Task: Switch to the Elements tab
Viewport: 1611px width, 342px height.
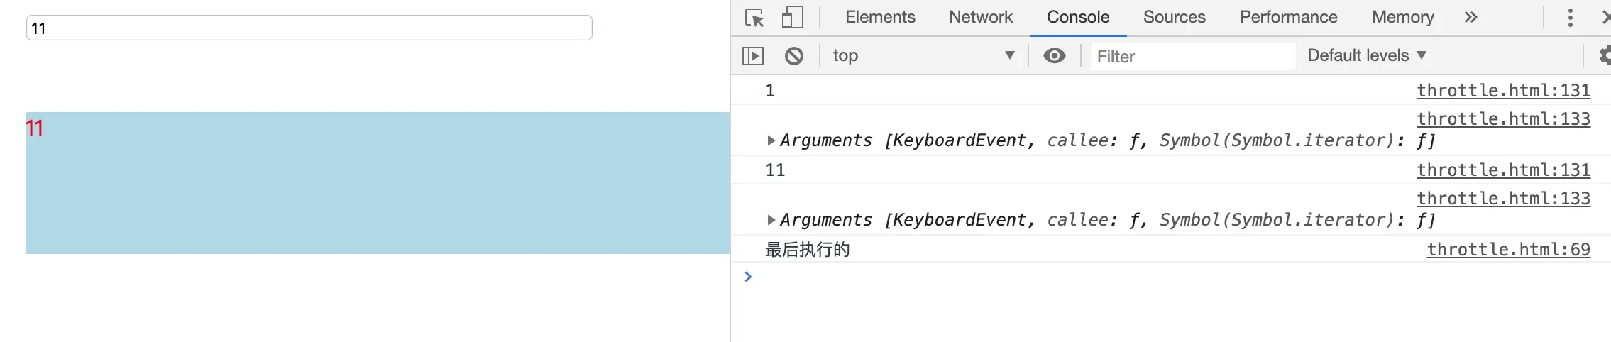Action: point(880,17)
